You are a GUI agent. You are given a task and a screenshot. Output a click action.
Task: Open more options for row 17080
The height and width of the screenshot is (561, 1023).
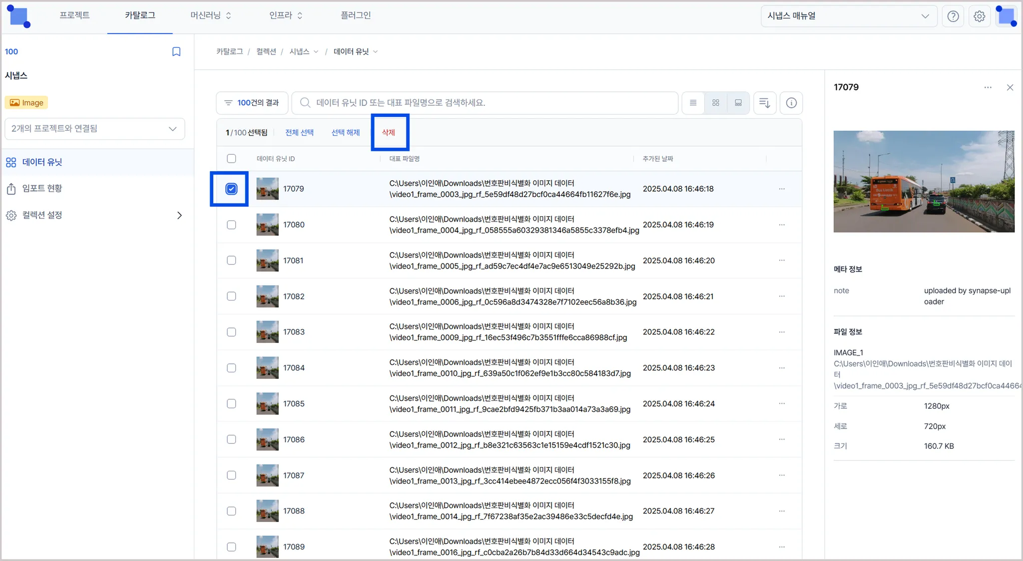click(x=782, y=225)
